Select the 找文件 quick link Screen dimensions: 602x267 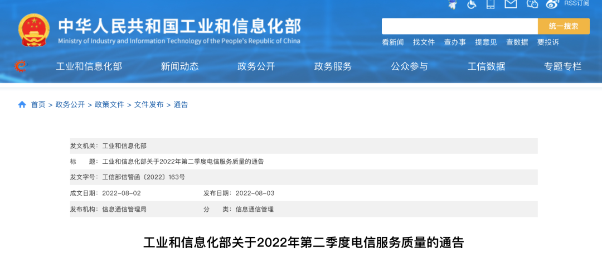(x=424, y=42)
